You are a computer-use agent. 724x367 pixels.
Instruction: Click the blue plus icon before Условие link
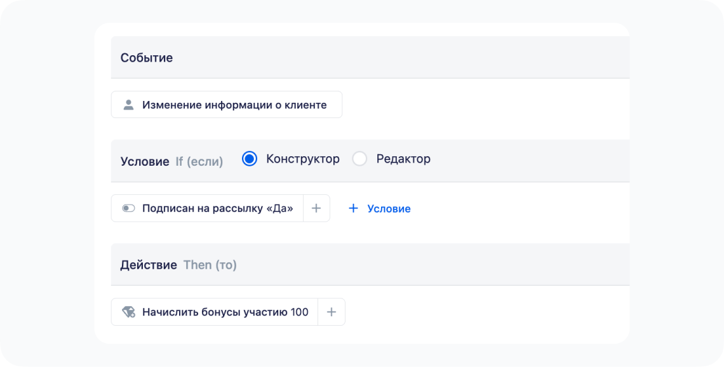click(352, 208)
